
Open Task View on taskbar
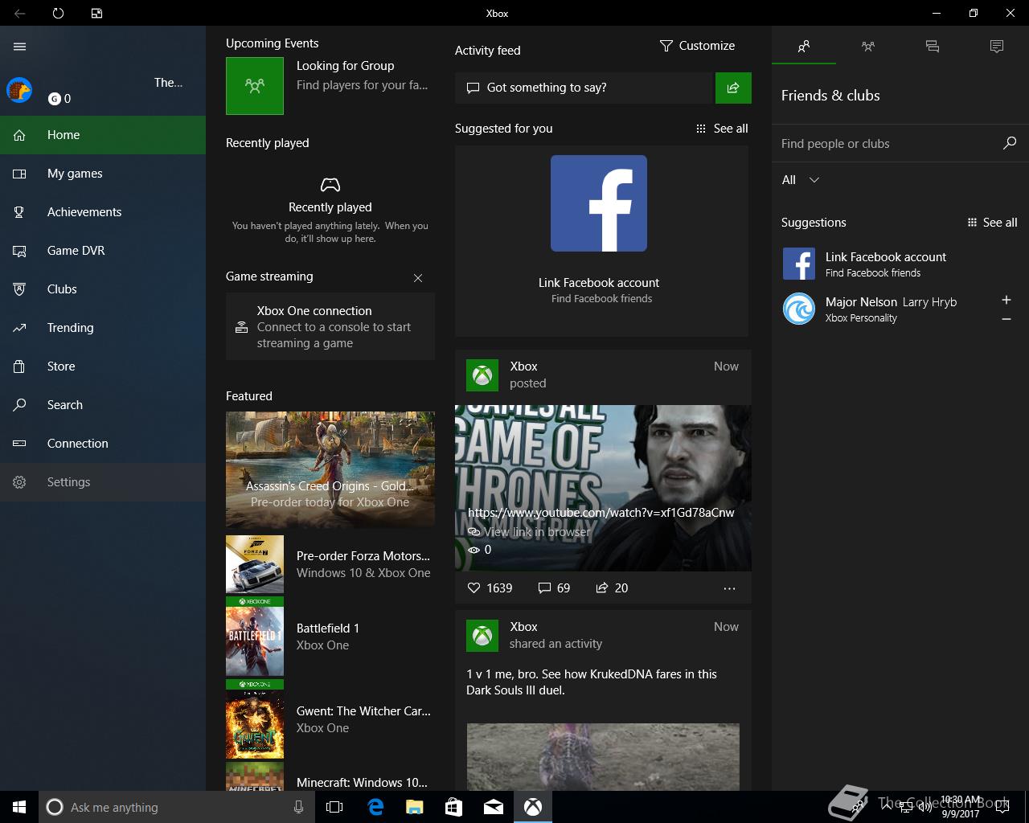click(x=334, y=807)
